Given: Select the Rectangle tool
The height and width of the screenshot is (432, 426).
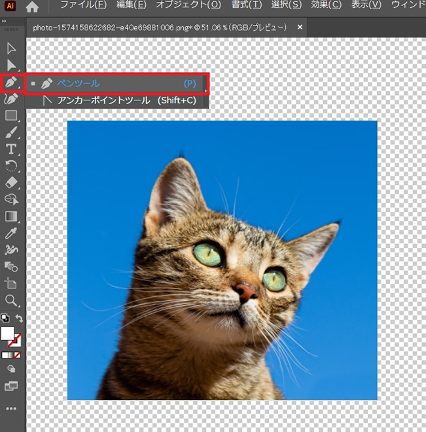Looking at the screenshot, I should tap(11, 116).
